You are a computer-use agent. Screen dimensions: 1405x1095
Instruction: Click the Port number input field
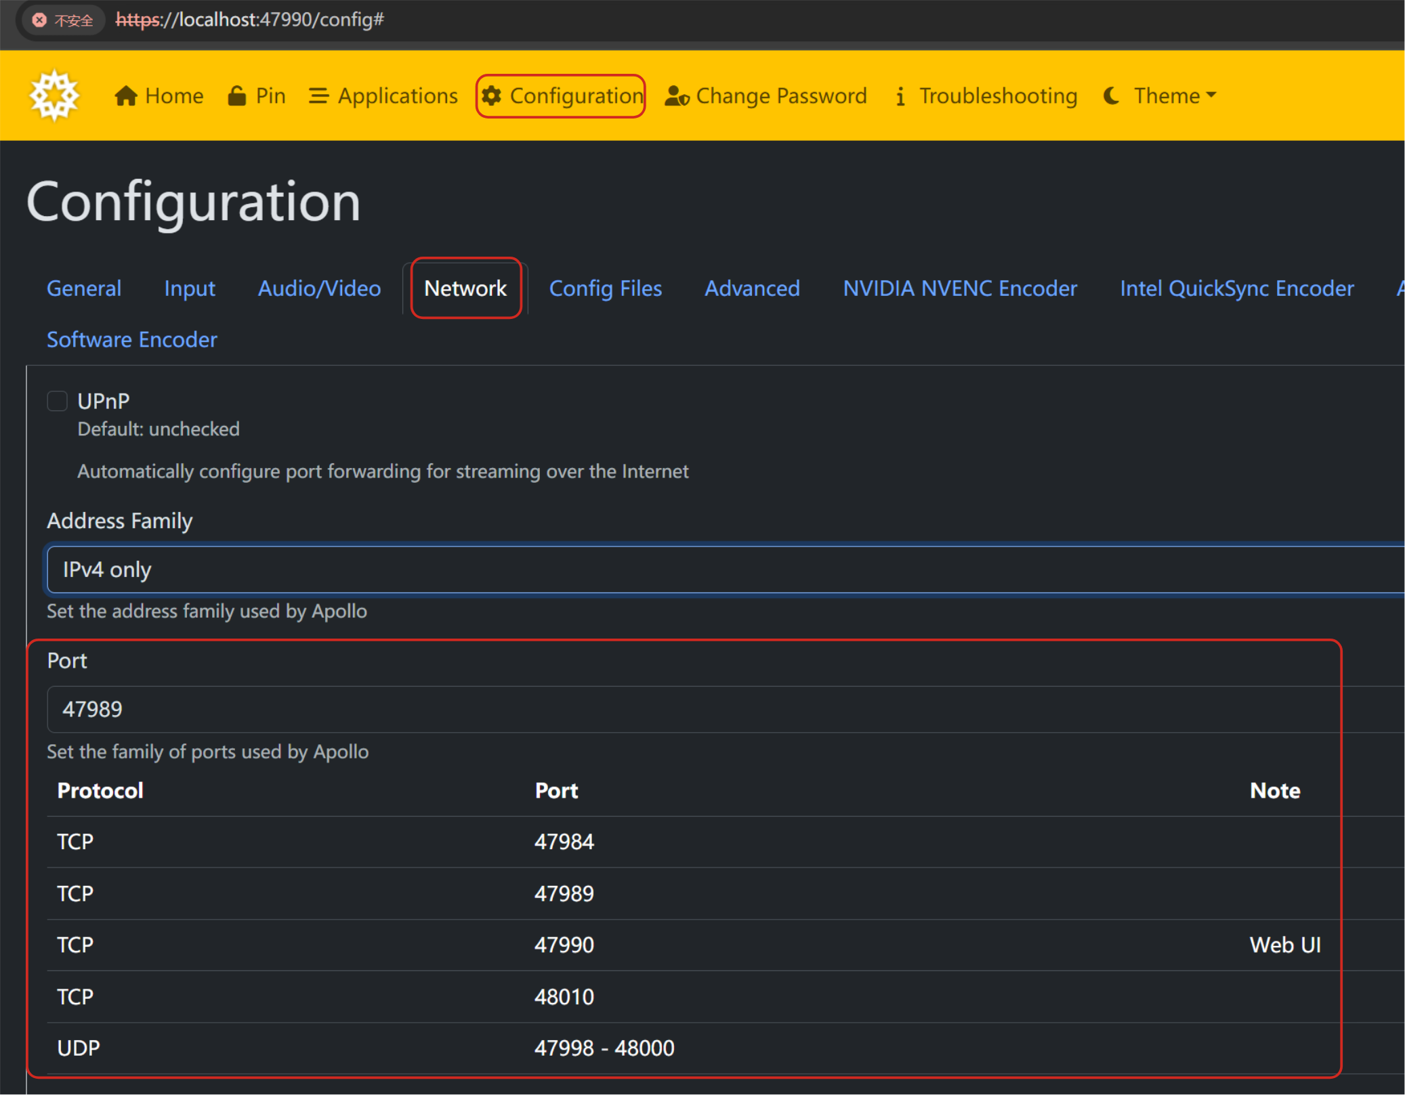(725, 709)
